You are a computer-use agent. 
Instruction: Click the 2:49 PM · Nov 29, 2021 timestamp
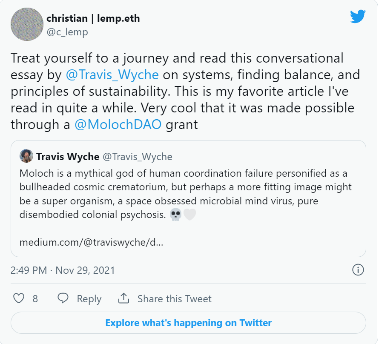[63, 270]
